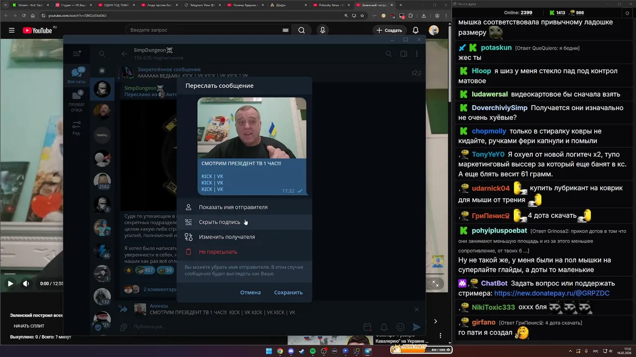Play the YouTube video
Viewport: 636px width, 357px height.
[x=10, y=284]
